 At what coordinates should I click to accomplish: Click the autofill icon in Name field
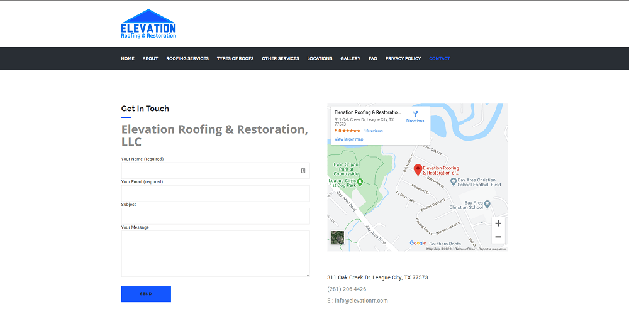(303, 171)
